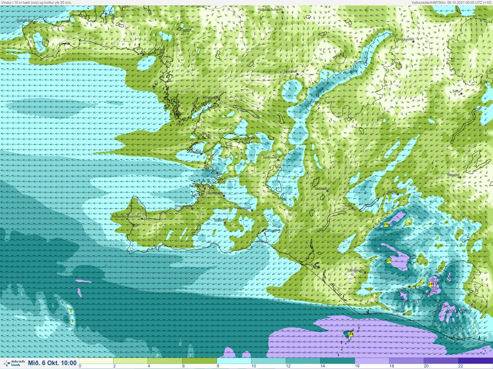Click the Keflavíkurflugvöllur station label
This screenshot has width=493, height=369.
point(126,216)
